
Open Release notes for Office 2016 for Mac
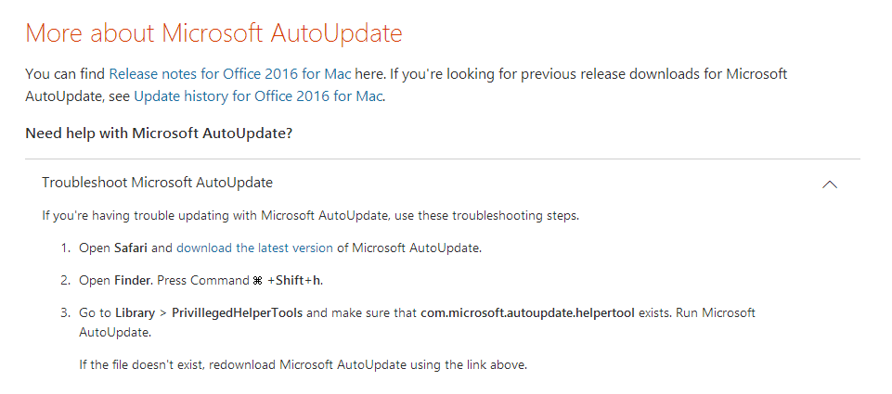[230, 74]
